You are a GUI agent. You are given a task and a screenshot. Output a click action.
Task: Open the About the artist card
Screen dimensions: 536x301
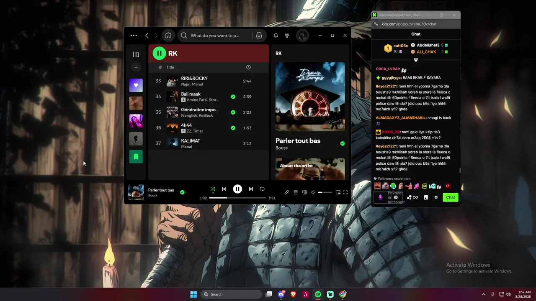(x=310, y=169)
